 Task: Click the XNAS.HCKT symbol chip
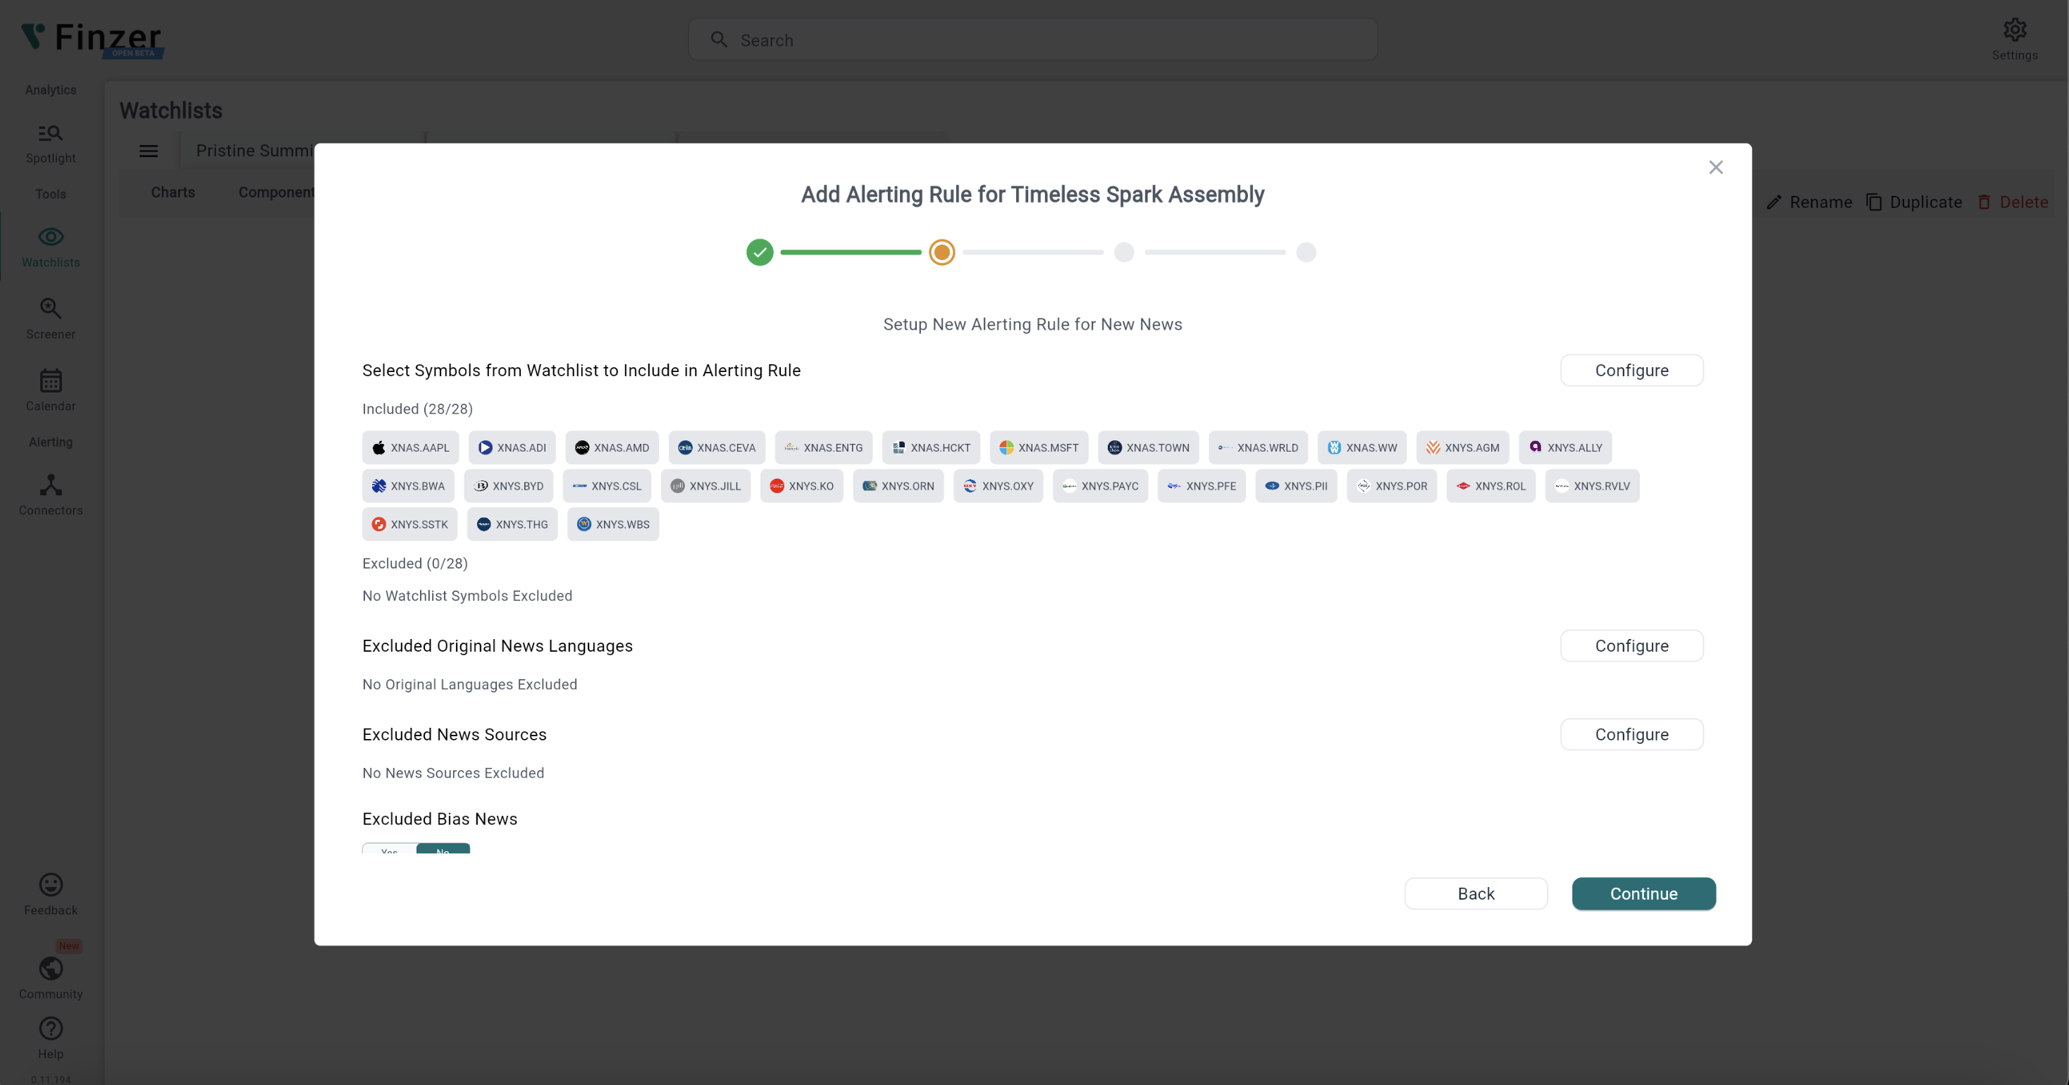(x=931, y=447)
